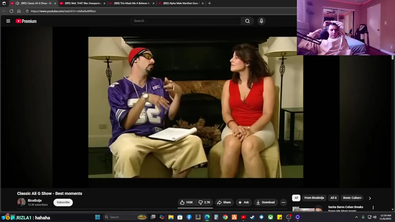Open File Explorer from taskbar
Image resolution: width=395 pixels, height=222 pixels.
(171, 217)
